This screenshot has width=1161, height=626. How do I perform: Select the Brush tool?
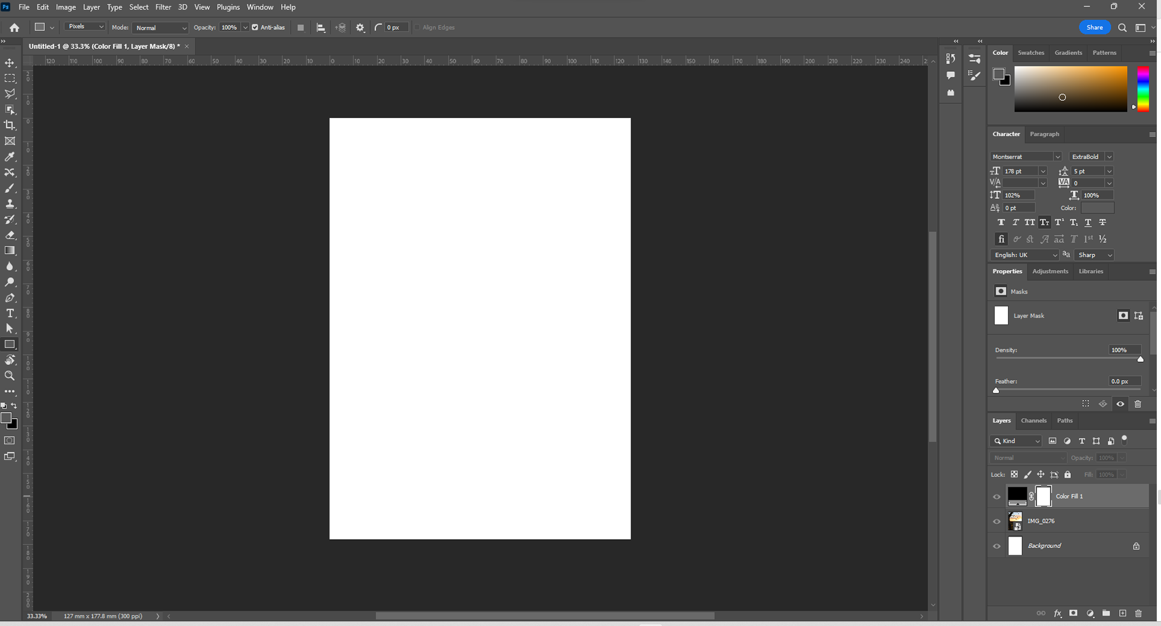[x=10, y=188]
